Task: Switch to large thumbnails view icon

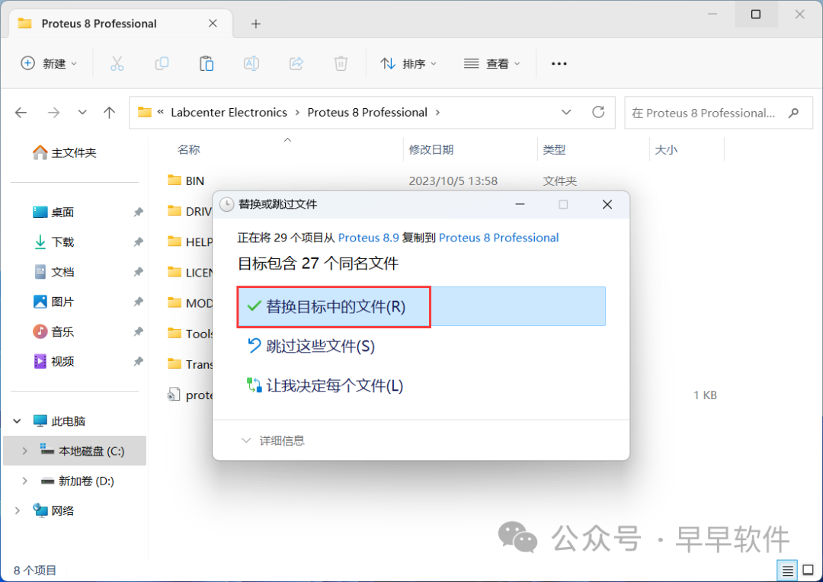Action: (x=808, y=570)
